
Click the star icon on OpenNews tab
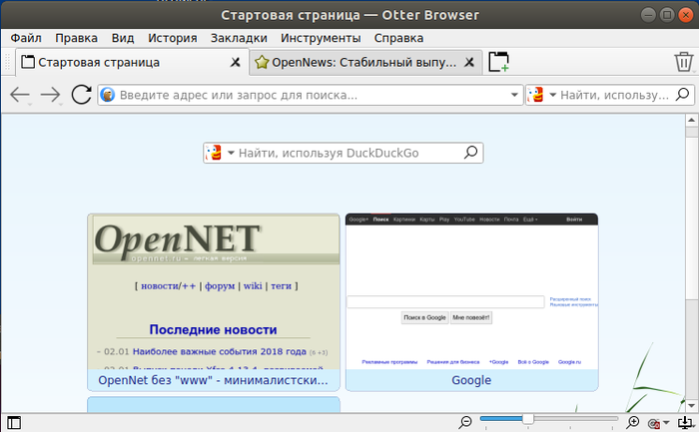pyautogui.click(x=262, y=62)
